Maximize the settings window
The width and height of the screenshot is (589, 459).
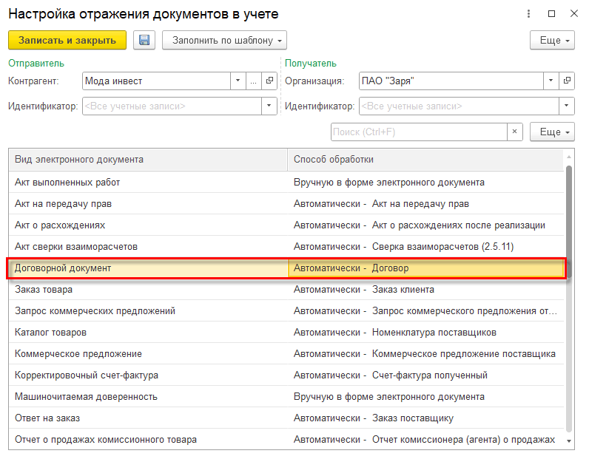click(x=551, y=14)
